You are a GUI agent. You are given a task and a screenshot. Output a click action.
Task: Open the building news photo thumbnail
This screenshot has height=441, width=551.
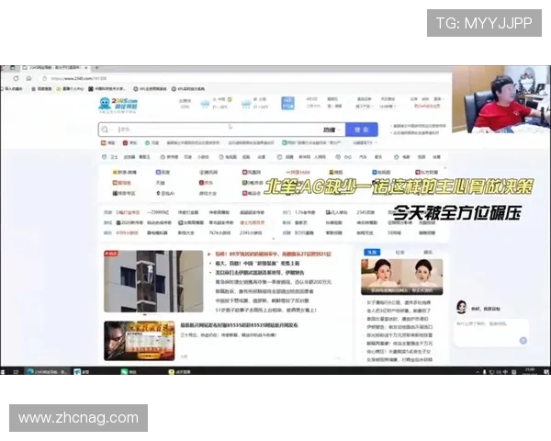pyautogui.click(x=153, y=281)
